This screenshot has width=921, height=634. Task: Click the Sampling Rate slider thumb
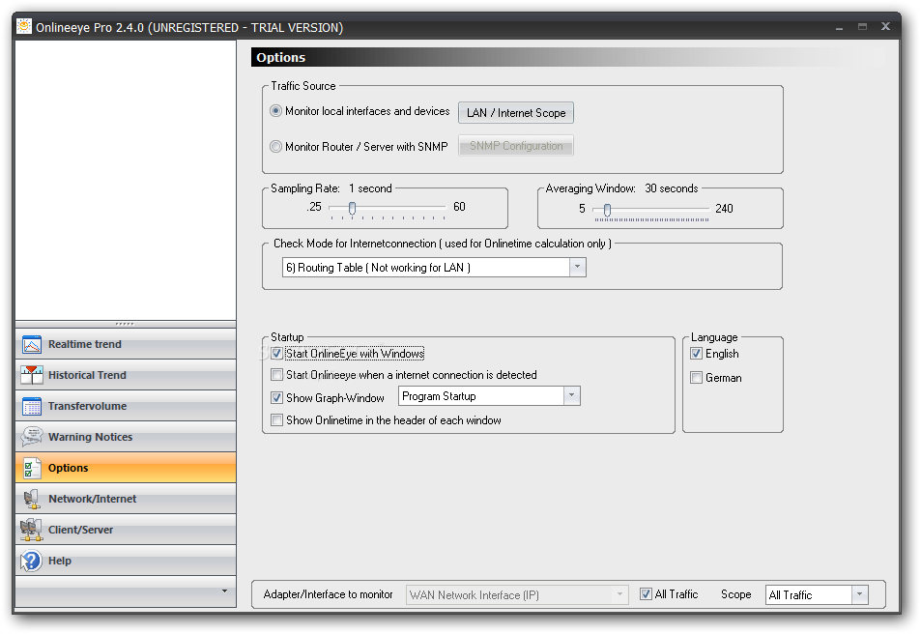353,208
